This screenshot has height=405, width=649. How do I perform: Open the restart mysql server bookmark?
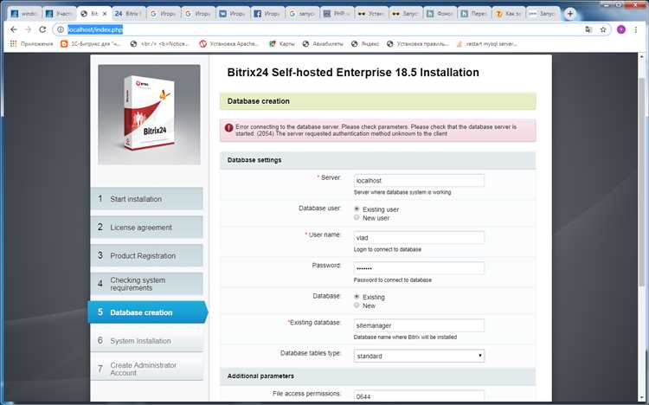coord(486,43)
